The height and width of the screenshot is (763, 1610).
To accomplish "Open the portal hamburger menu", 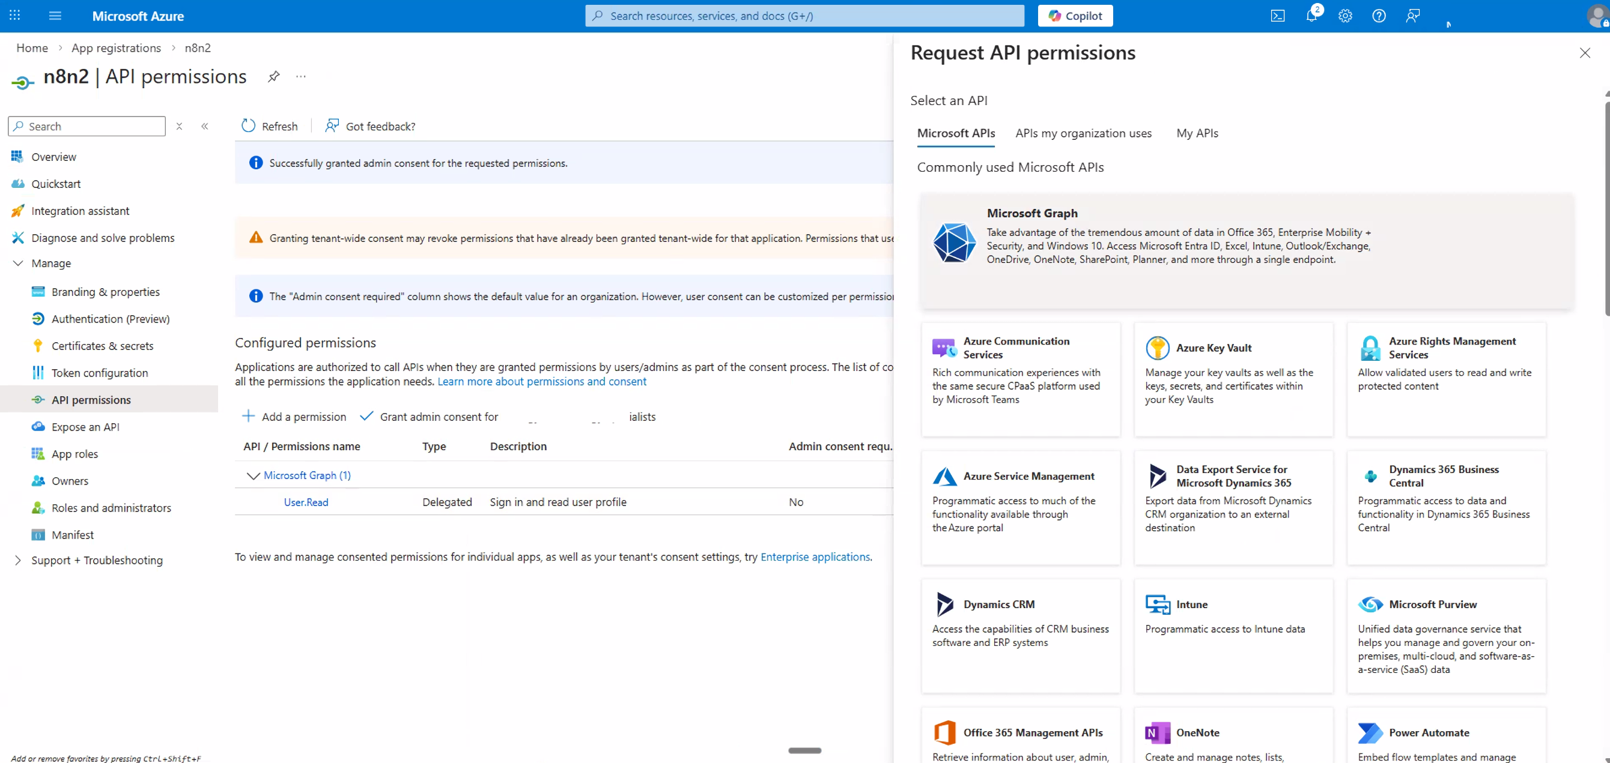I will 55,16.
